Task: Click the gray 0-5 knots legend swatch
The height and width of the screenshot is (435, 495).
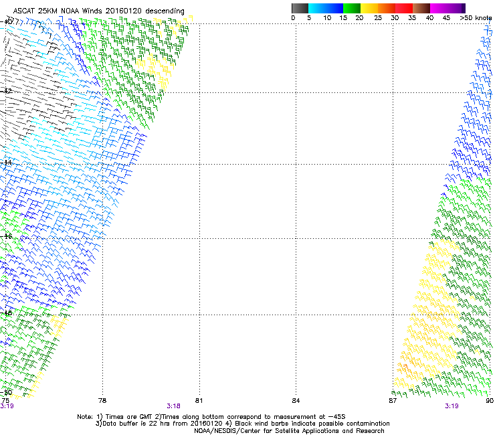Action: click(x=300, y=8)
